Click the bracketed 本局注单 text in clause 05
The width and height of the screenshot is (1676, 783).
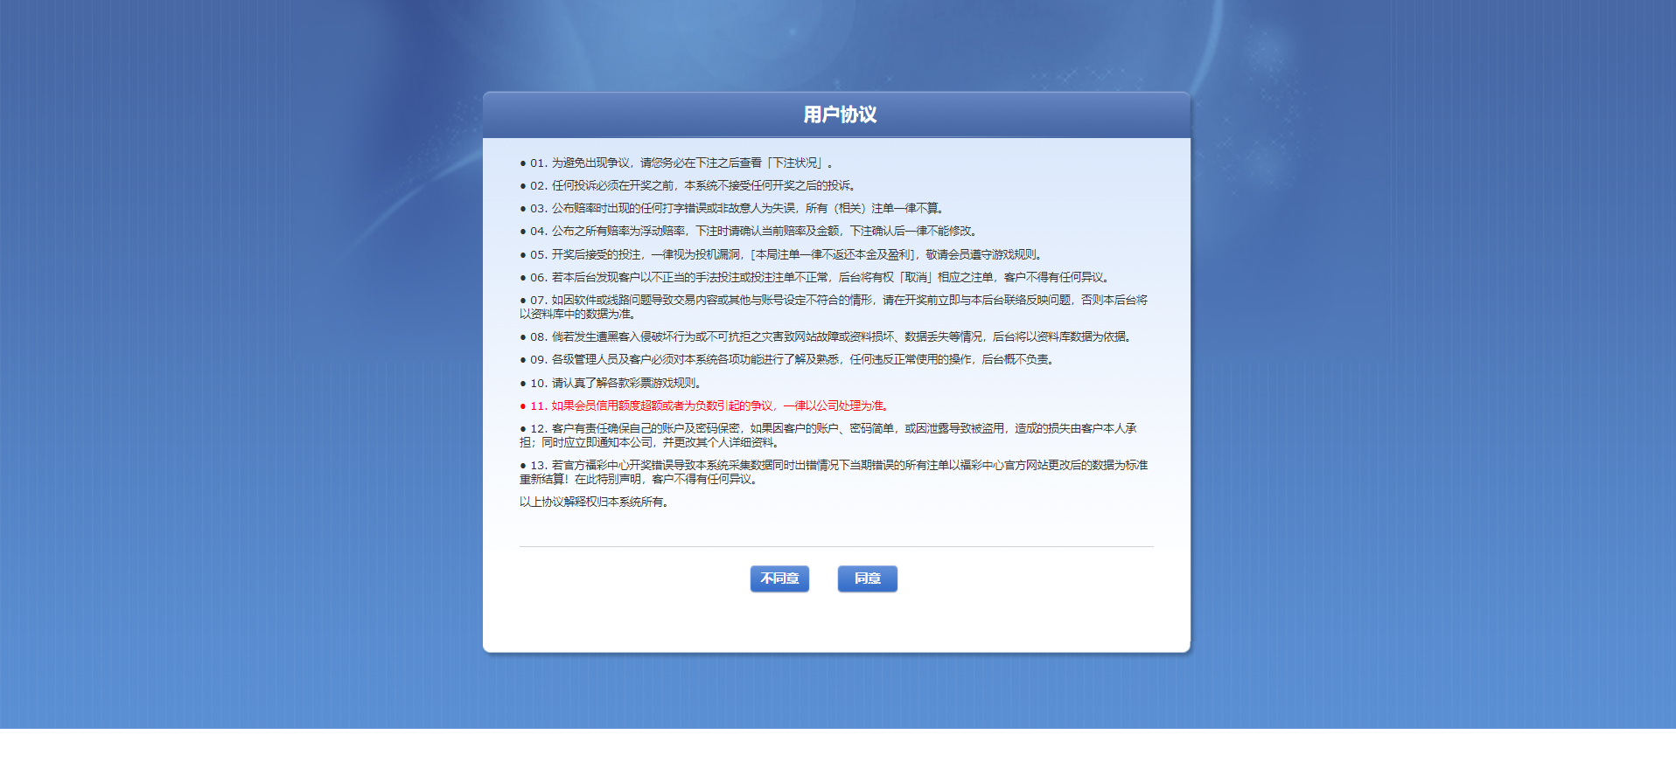[x=834, y=255]
